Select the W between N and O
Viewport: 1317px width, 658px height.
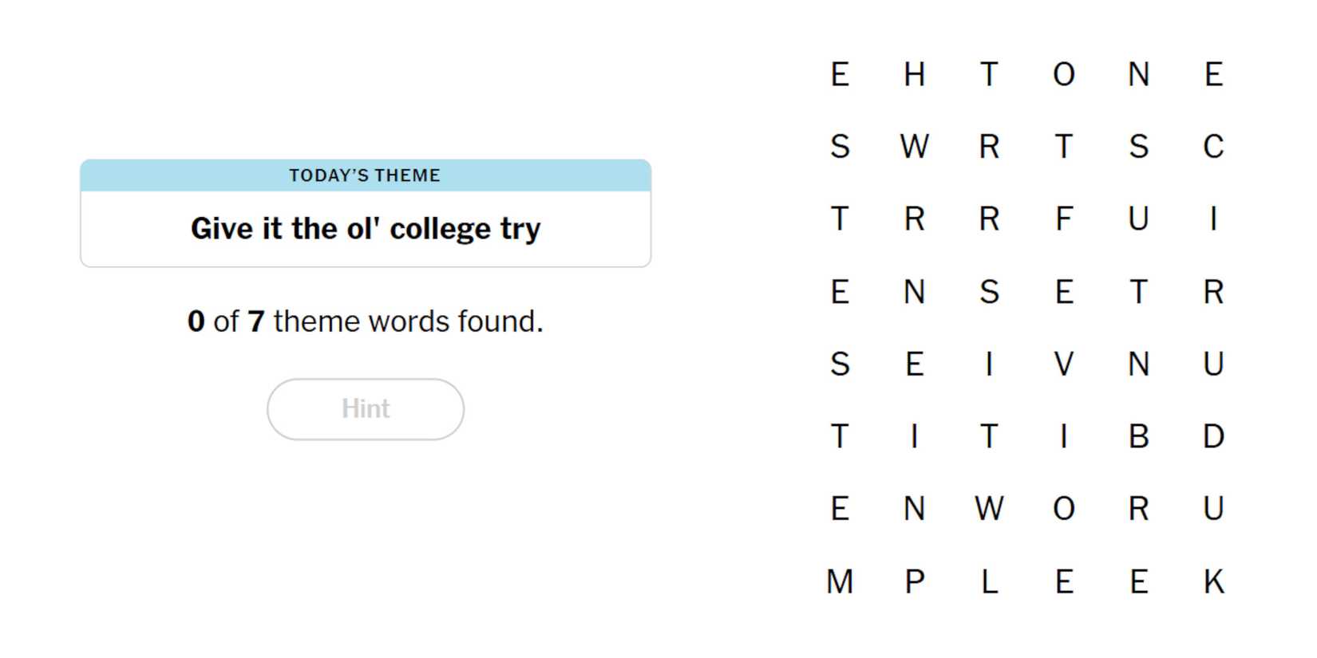tap(989, 509)
